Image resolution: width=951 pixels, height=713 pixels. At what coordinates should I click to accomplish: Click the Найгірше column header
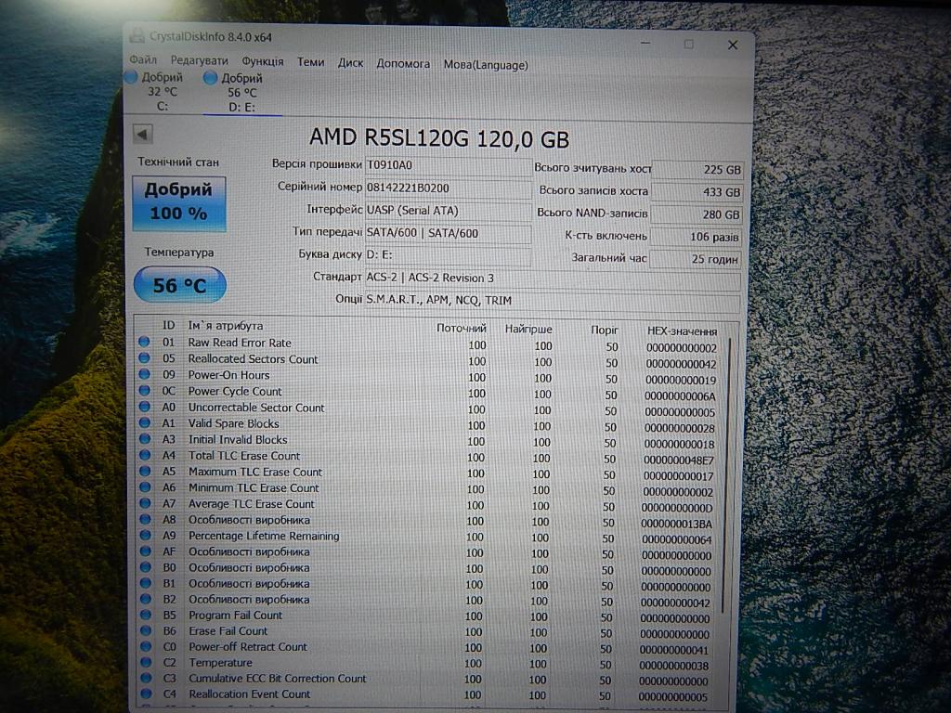pyautogui.click(x=528, y=330)
